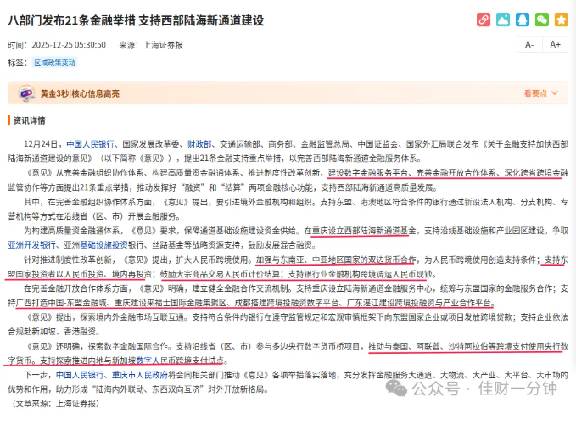This screenshot has width=576, height=425.
Task: Open 基础设施投资 link
Action: coord(104,245)
